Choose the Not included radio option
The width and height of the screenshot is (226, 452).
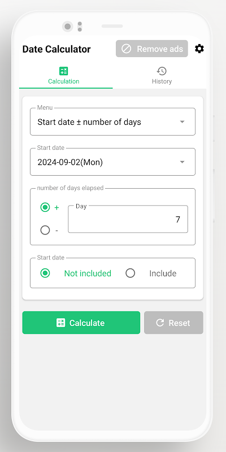point(45,273)
